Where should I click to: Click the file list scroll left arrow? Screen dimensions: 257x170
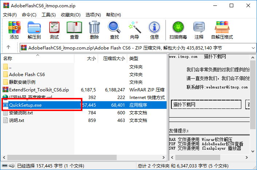click(x=4, y=157)
